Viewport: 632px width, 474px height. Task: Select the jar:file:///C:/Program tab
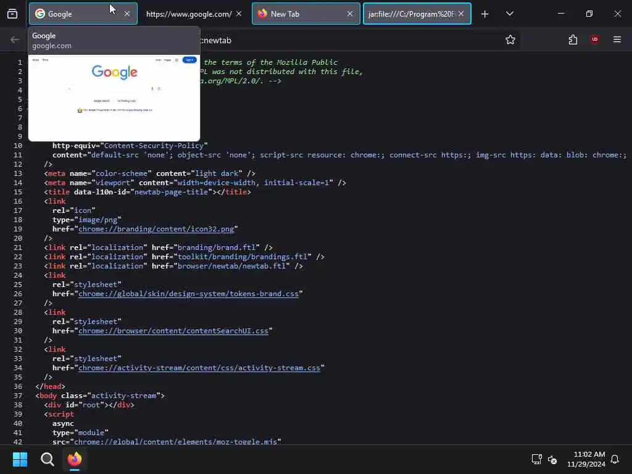[x=417, y=14]
